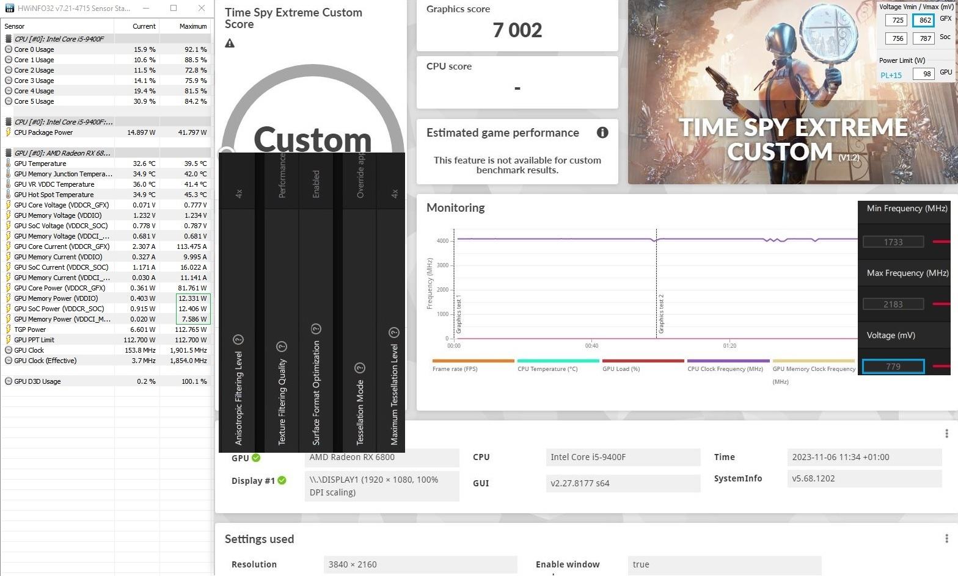Screen dimensions: 958x576
Task: Click the PL+15 power limit link
Action: [x=891, y=75]
